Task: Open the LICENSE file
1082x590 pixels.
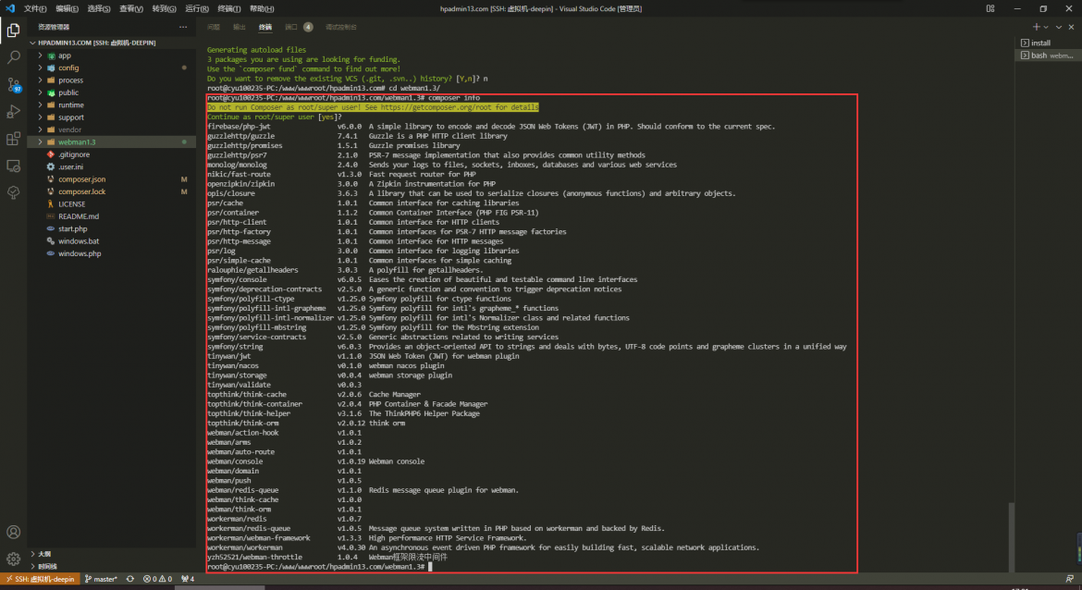Action: click(112, 204)
